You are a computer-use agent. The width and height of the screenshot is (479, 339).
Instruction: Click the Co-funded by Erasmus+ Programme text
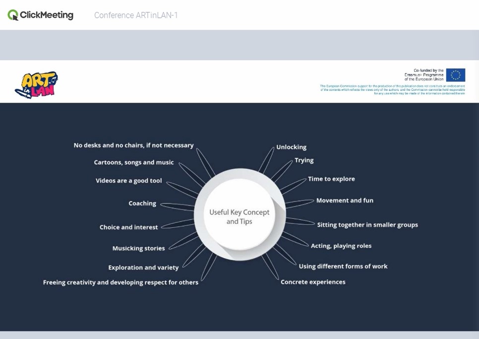424,74
